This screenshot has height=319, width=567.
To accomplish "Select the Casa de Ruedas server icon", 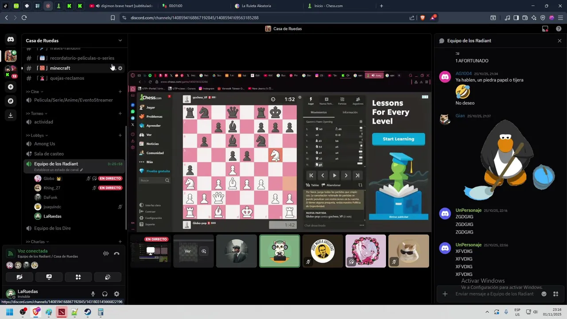I will (x=11, y=56).
